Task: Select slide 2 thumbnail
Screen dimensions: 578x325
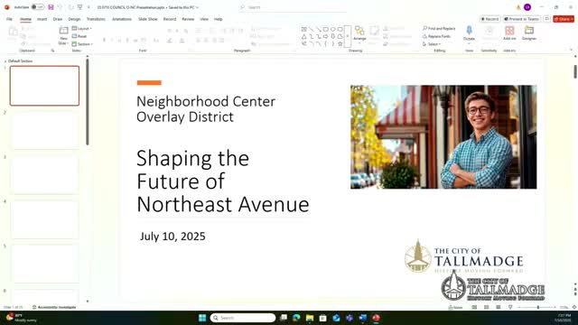Action: (x=44, y=130)
